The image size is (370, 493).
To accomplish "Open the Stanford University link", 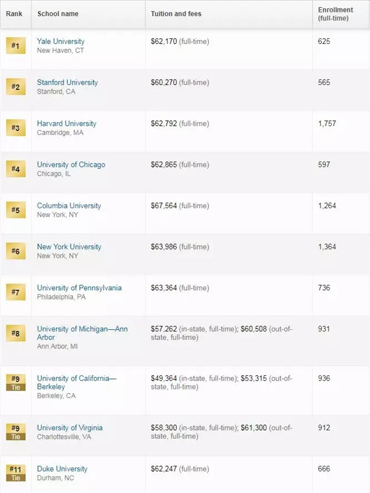I will (x=67, y=83).
